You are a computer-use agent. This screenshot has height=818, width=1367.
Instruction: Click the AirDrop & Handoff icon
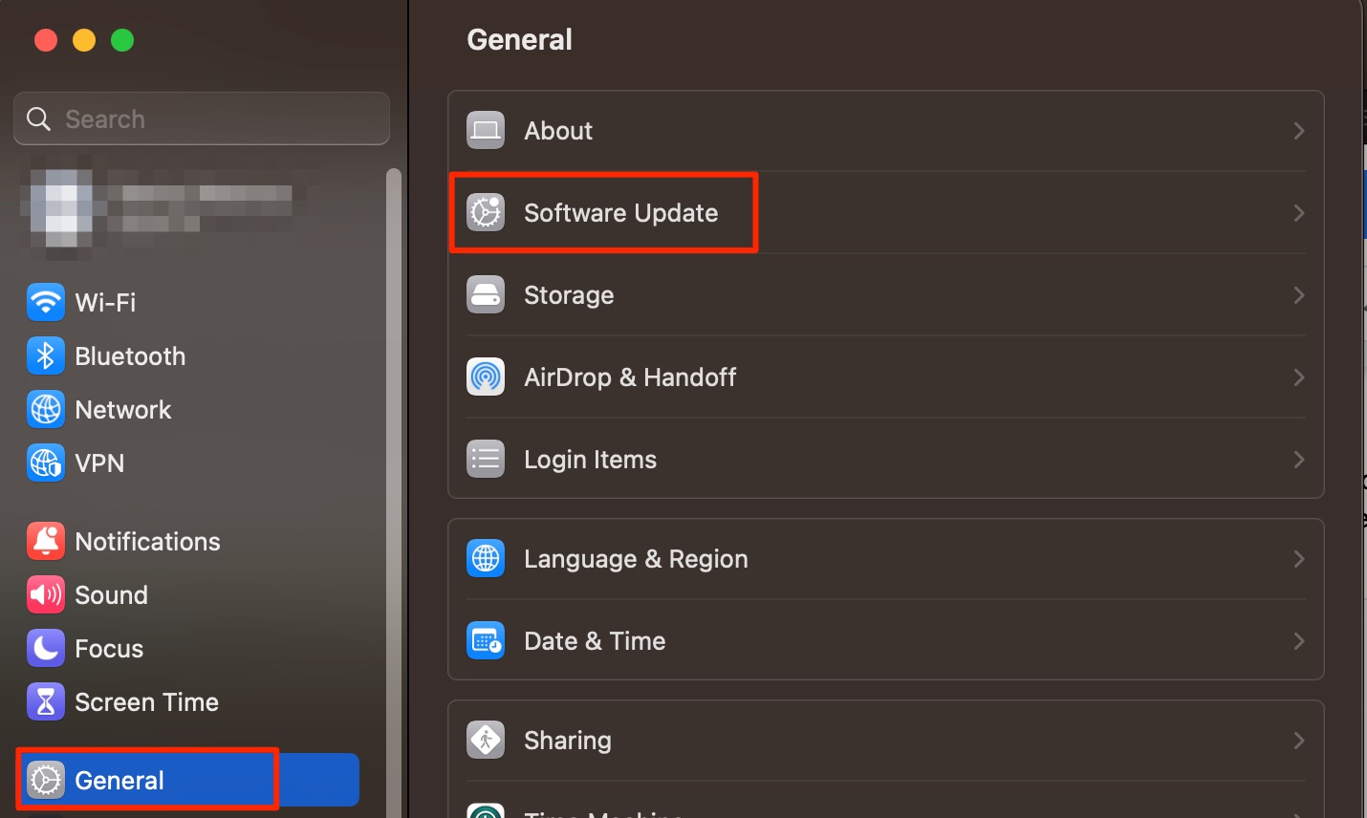coord(486,377)
